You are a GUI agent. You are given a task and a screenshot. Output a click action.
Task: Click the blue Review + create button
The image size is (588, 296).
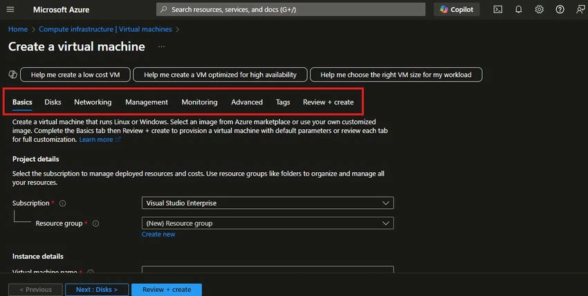coord(167,290)
